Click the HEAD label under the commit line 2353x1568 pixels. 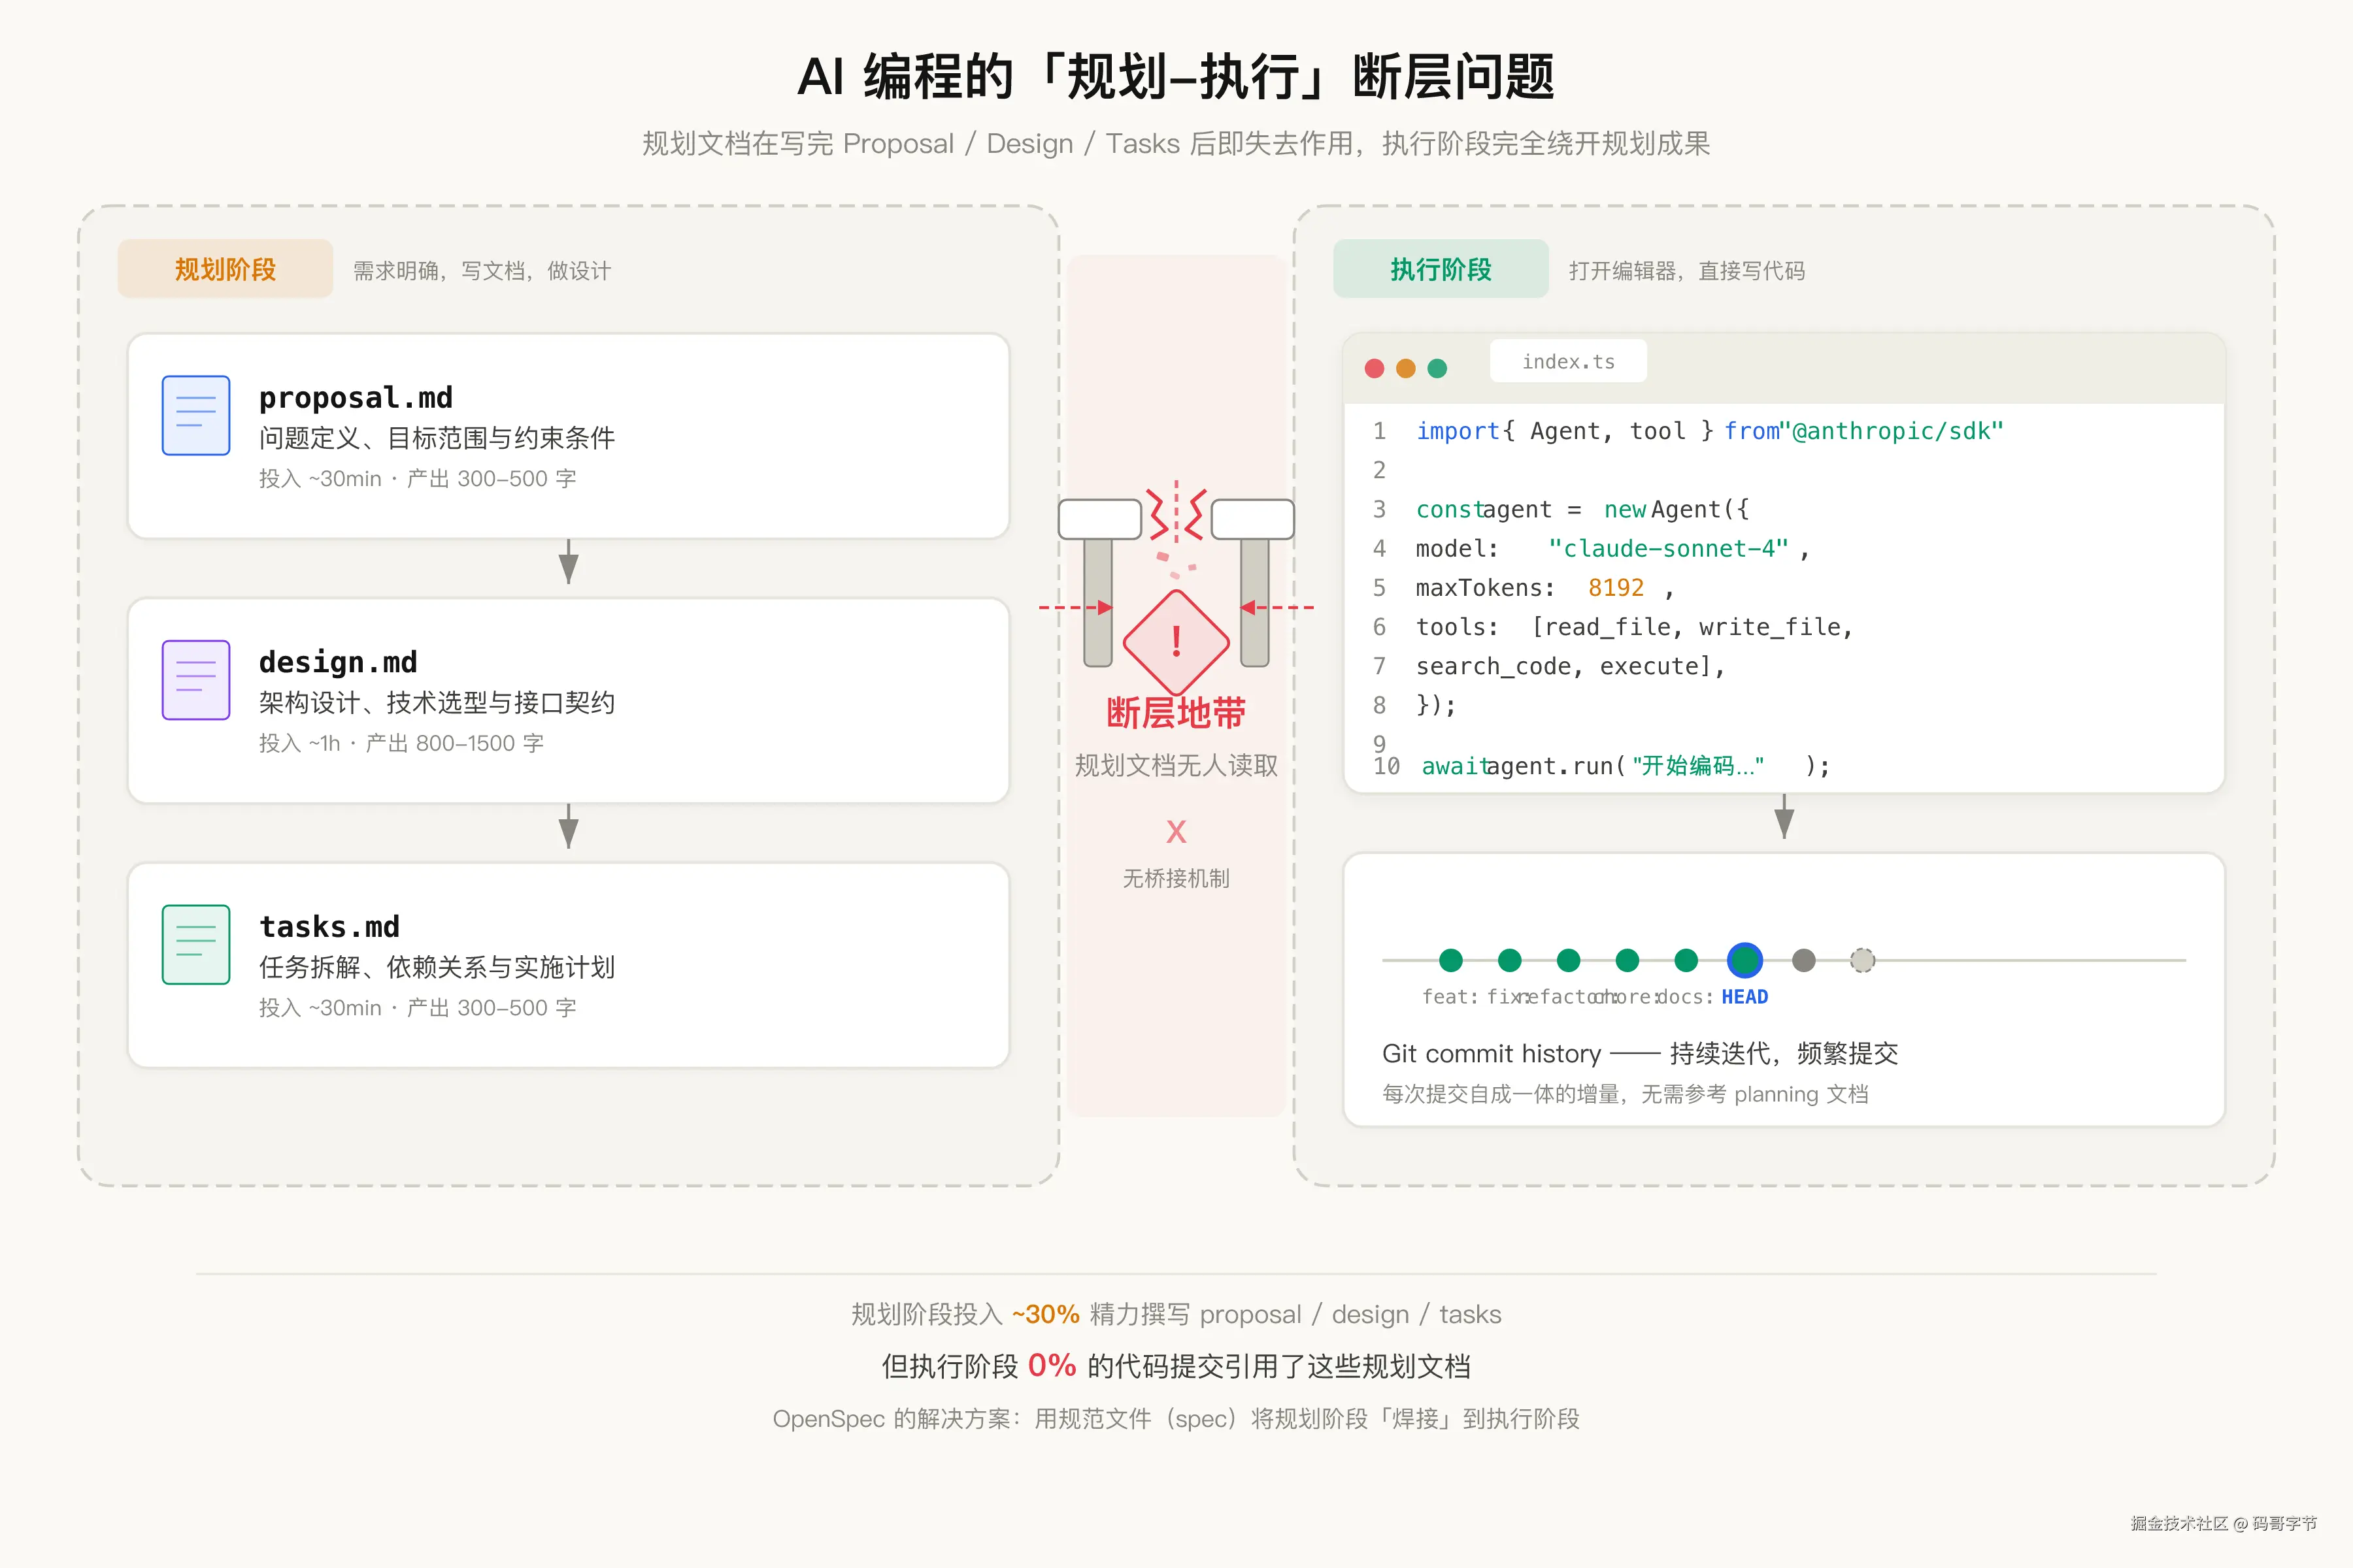click(1744, 997)
